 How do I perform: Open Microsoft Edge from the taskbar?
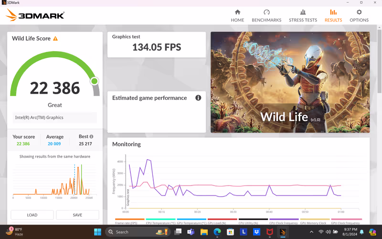tap(217, 232)
